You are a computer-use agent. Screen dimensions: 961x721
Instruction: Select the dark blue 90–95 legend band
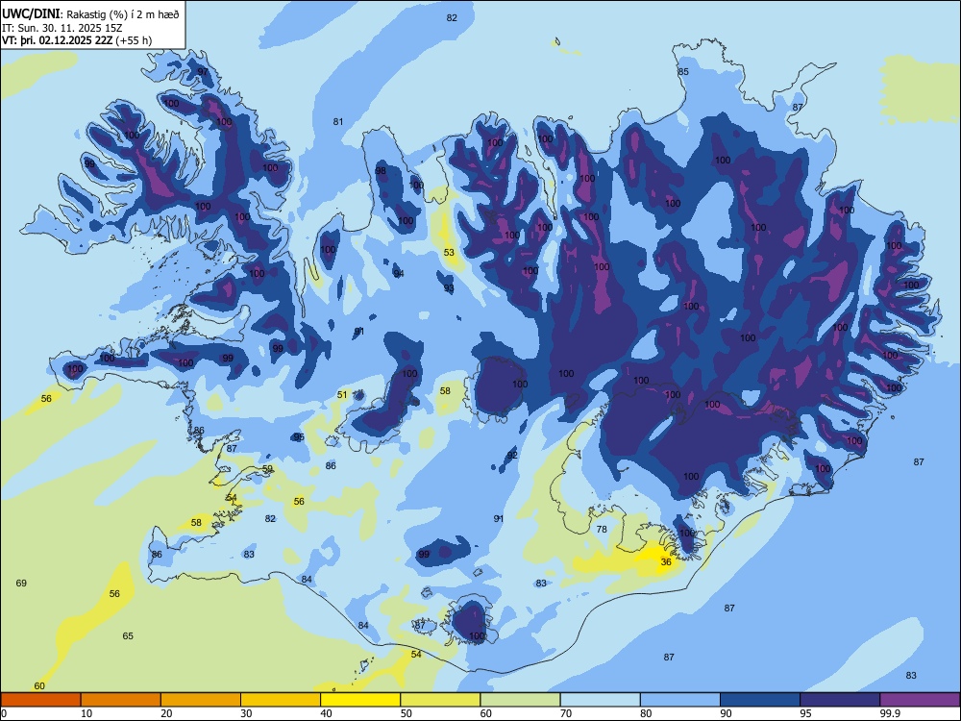pos(760,700)
